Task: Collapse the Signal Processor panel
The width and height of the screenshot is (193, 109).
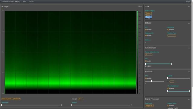Action: point(189,99)
